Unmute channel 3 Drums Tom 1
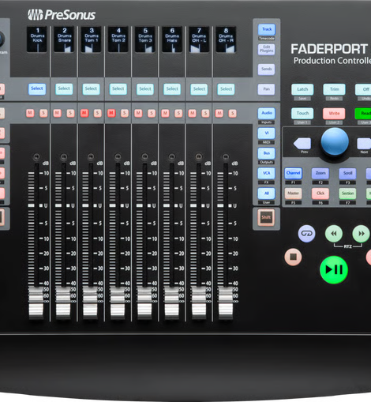This screenshot has width=371, height=402. (x=84, y=113)
